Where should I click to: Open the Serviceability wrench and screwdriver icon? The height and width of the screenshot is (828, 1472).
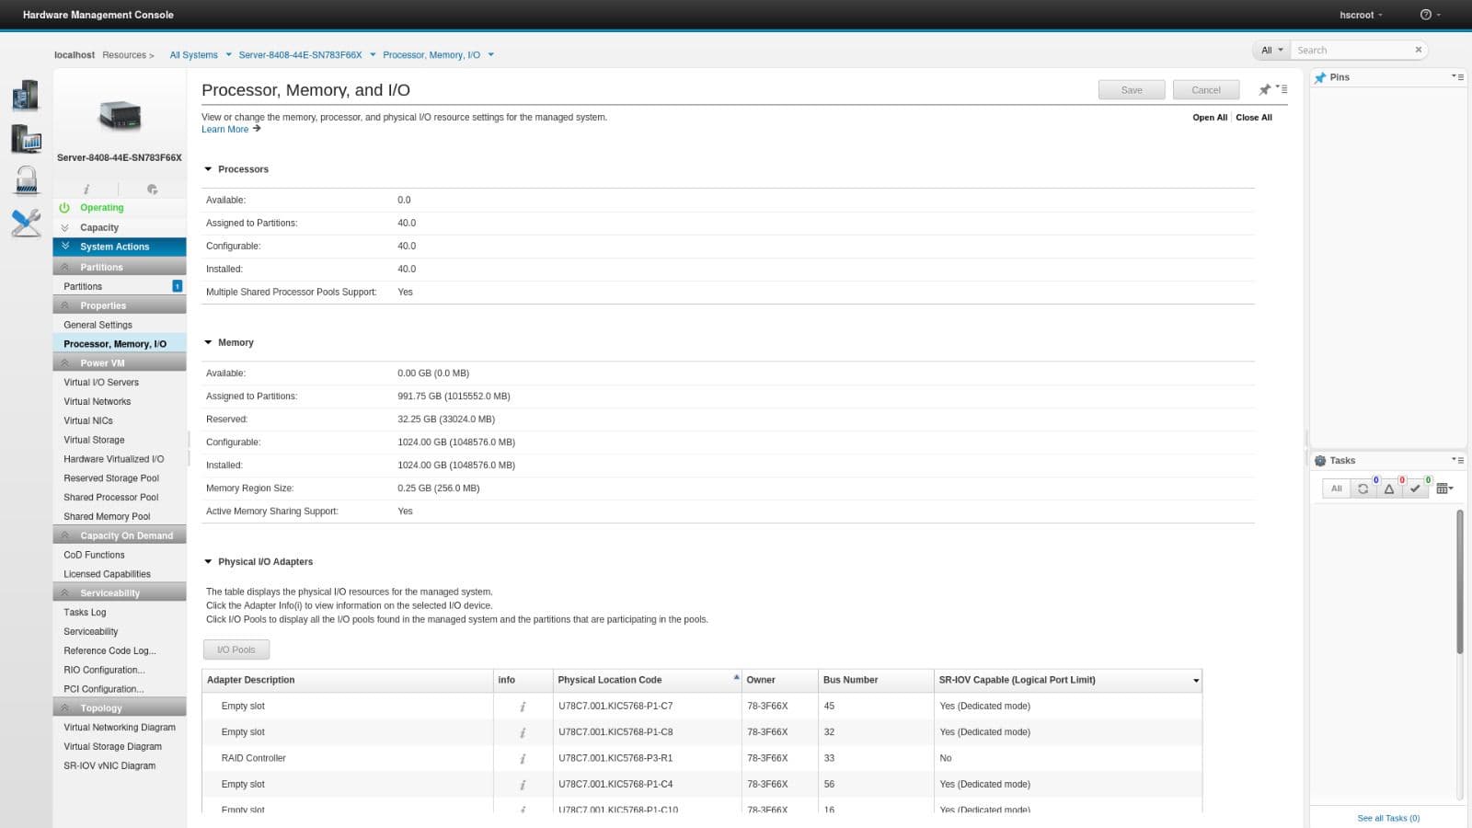[x=26, y=223]
